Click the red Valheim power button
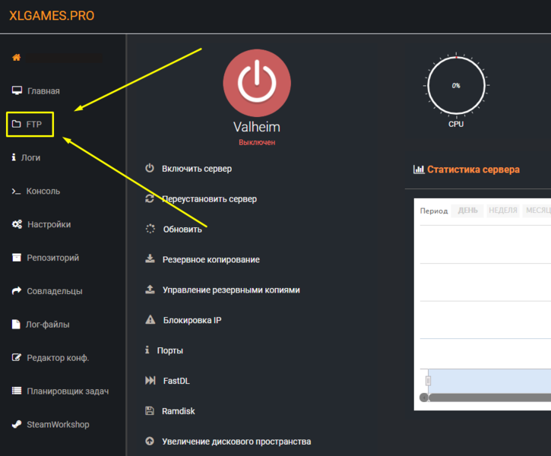 point(256,83)
